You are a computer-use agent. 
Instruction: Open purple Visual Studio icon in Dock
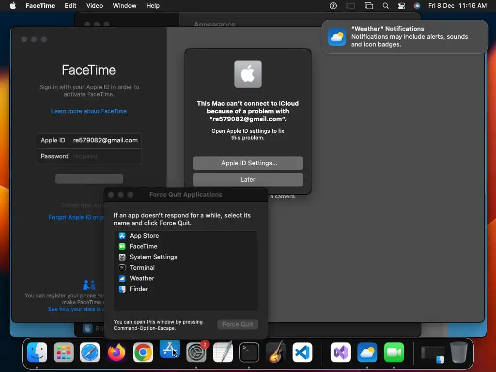point(341,352)
